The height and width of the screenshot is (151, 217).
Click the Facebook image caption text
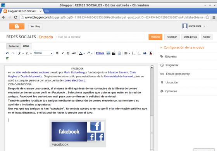pos(60,144)
